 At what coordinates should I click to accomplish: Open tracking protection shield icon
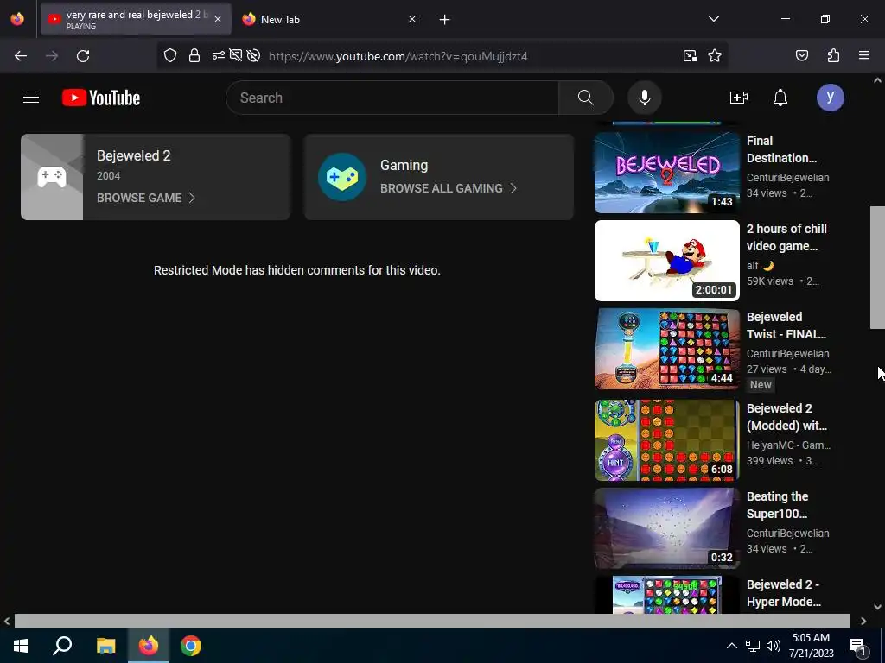(170, 56)
